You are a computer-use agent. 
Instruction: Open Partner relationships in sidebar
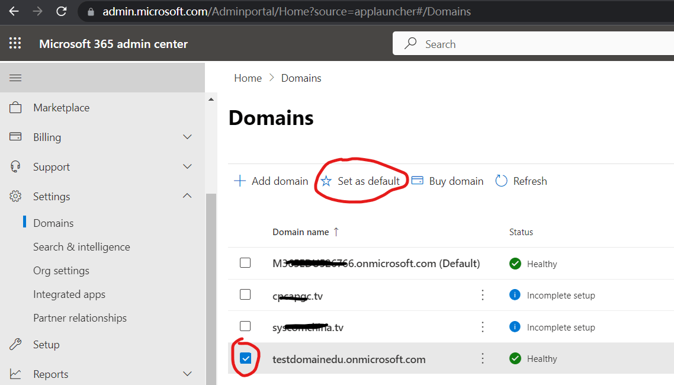pyautogui.click(x=80, y=318)
